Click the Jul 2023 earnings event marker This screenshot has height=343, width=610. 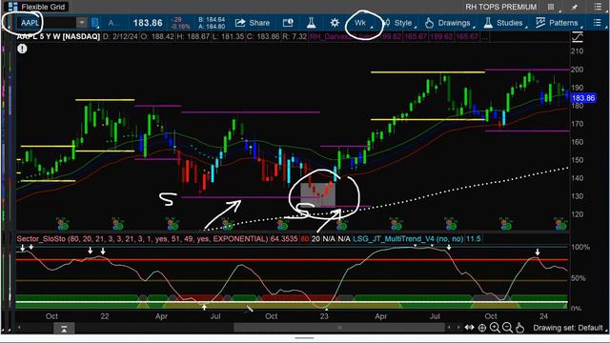451,225
